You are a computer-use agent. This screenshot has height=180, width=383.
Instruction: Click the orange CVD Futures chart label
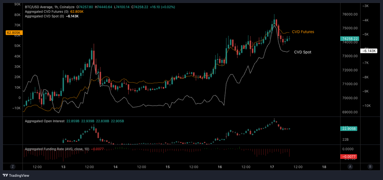pyautogui.click(x=303, y=32)
